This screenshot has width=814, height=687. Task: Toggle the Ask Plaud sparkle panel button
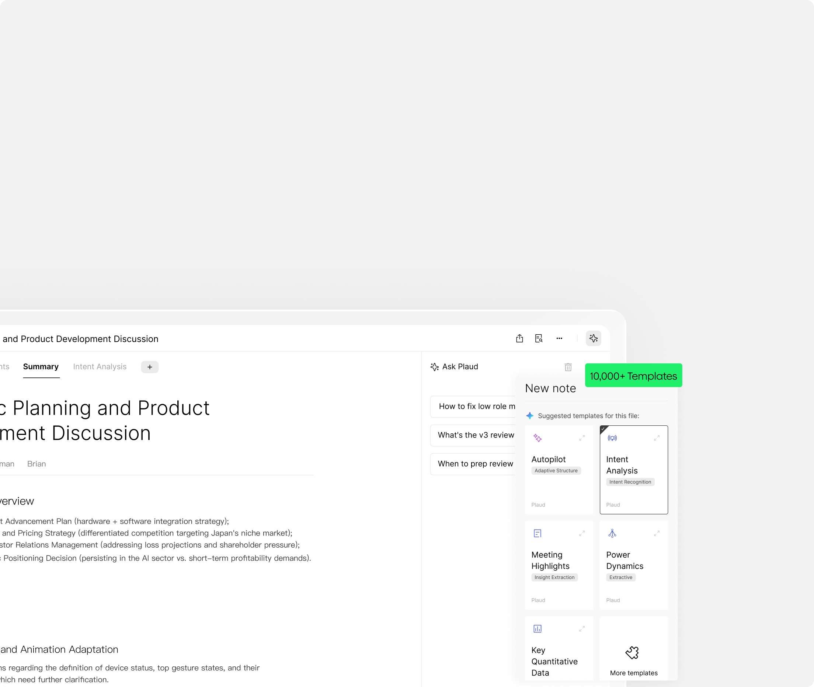(x=593, y=338)
